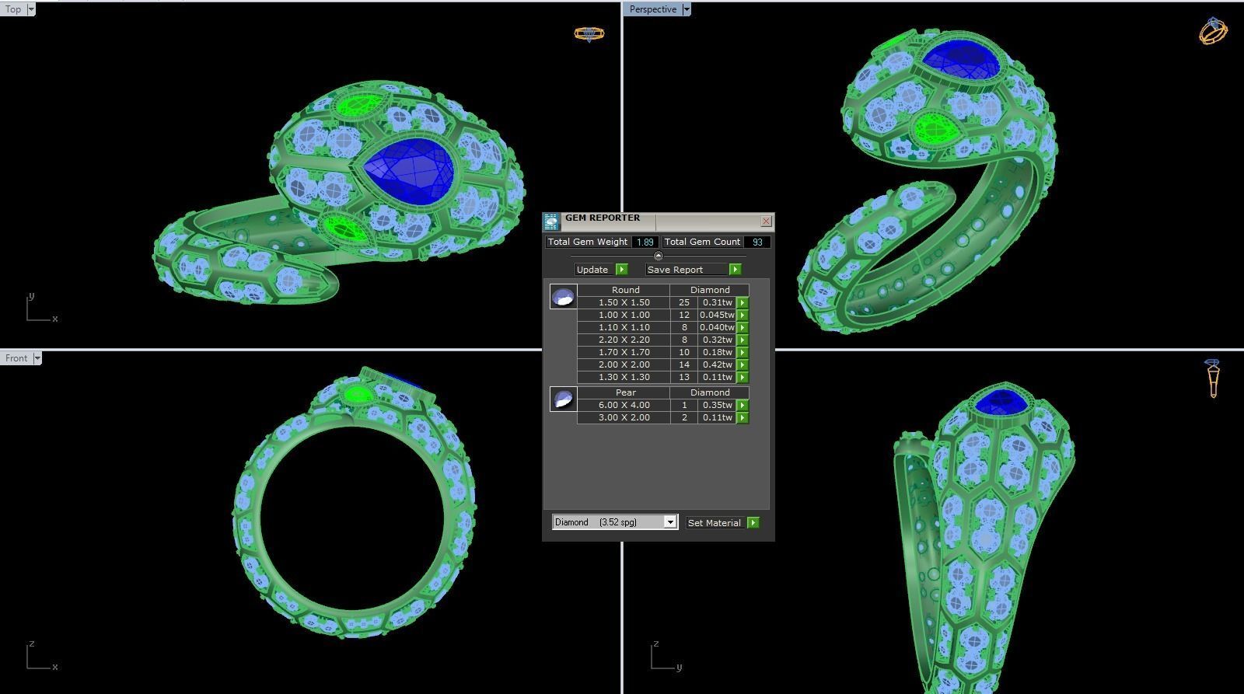Click the 0.35tw weight cell
The width and height of the screenshot is (1244, 694).
(717, 405)
